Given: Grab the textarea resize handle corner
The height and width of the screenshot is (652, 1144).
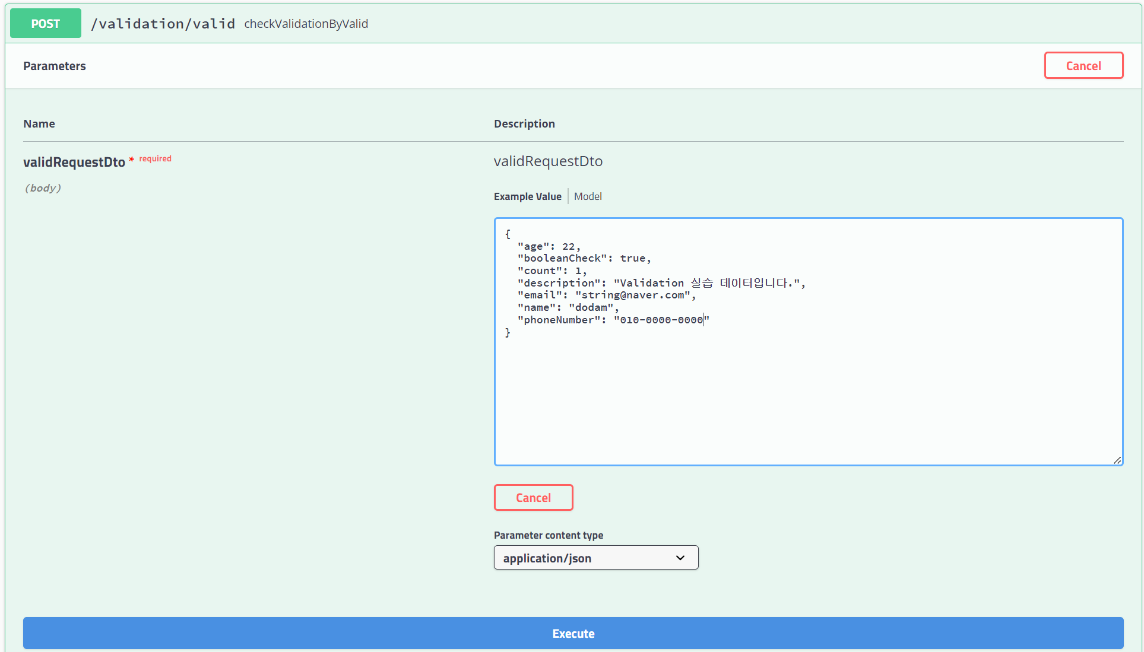Looking at the screenshot, I should point(1117,460).
